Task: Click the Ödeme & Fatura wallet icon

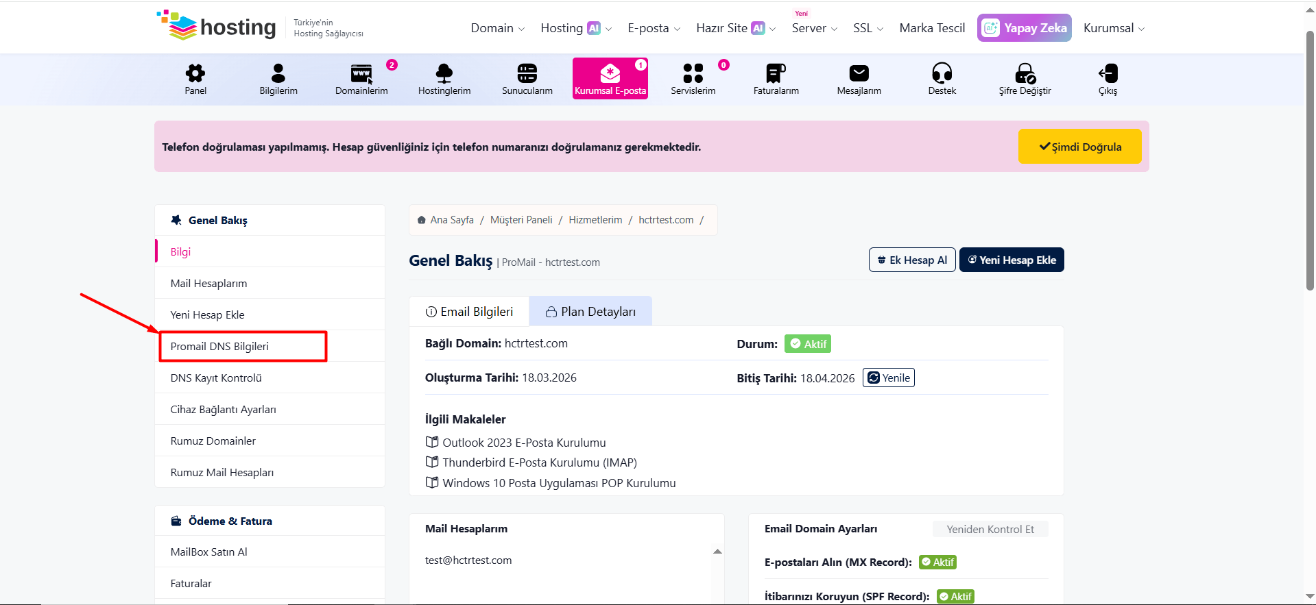Action: [x=176, y=521]
